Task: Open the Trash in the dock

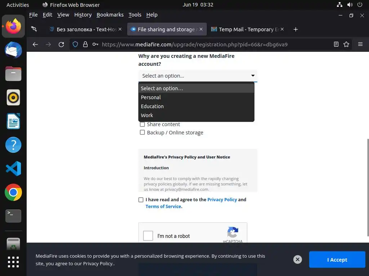Action: click(x=13, y=244)
